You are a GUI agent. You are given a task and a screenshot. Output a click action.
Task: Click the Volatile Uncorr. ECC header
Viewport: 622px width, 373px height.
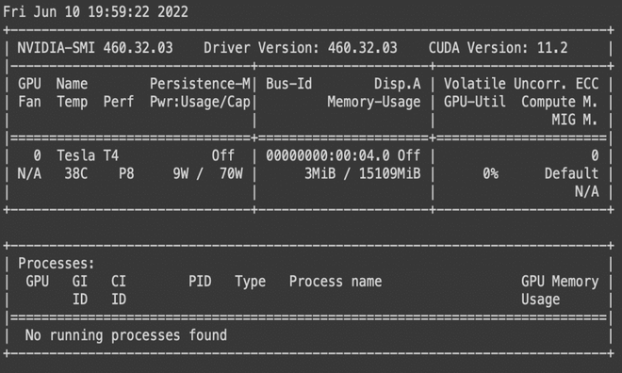521,84
